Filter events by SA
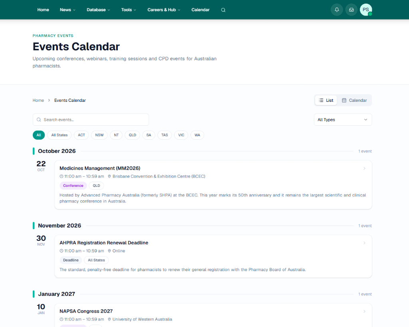Viewport: 409px width, 327px height. pyautogui.click(x=149, y=135)
